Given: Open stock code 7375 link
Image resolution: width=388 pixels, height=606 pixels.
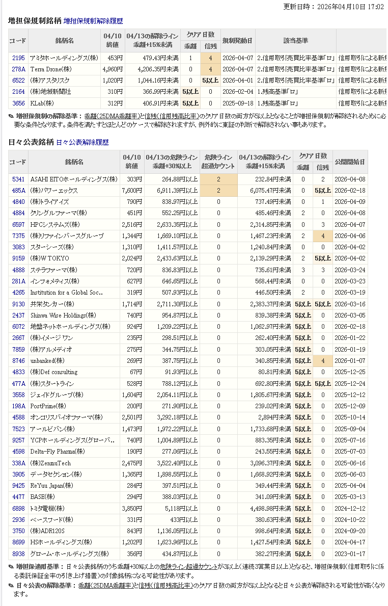Looking at the screenshot, I should 18,236.
